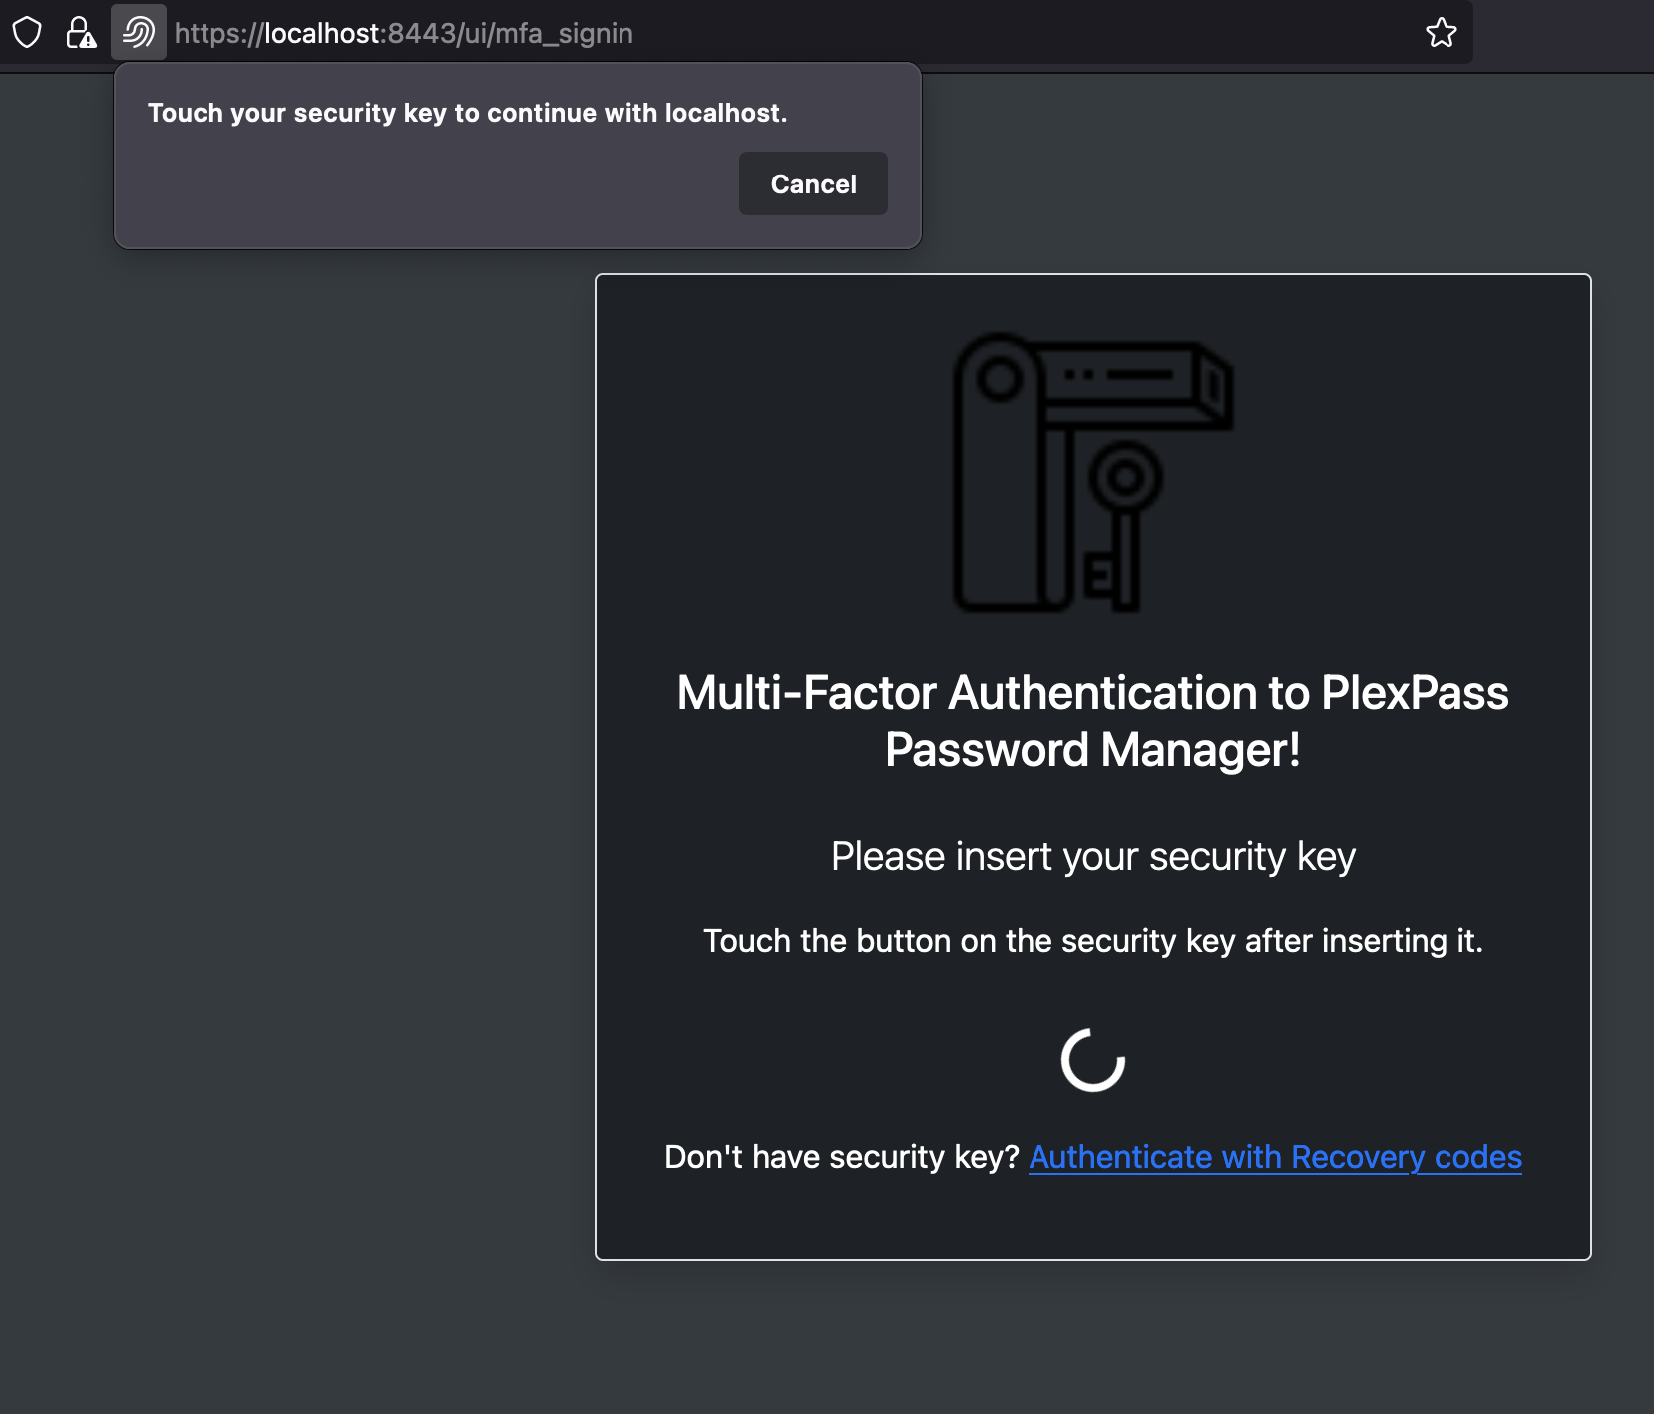Select the 'Multi-Factor Authentication to PlexPass' heading
The height and width of the screenshot is (1414, 1654).
click(1092, 721)
